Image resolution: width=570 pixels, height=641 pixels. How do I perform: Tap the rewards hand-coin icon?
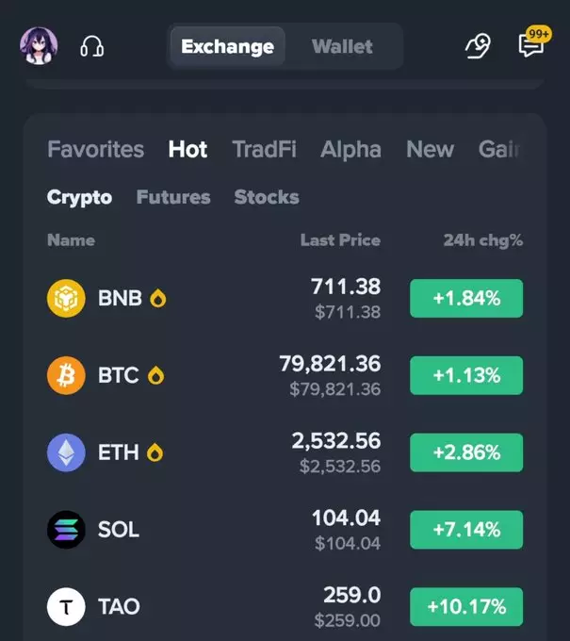[x=478, y=46]
